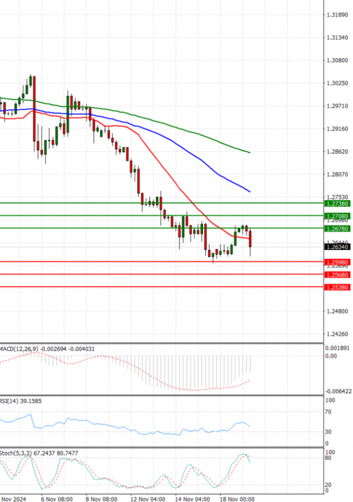Click the MACD scale value 0.001891
Screen dimensions: 353x502
pyautogui.click(x=338, y=348)
